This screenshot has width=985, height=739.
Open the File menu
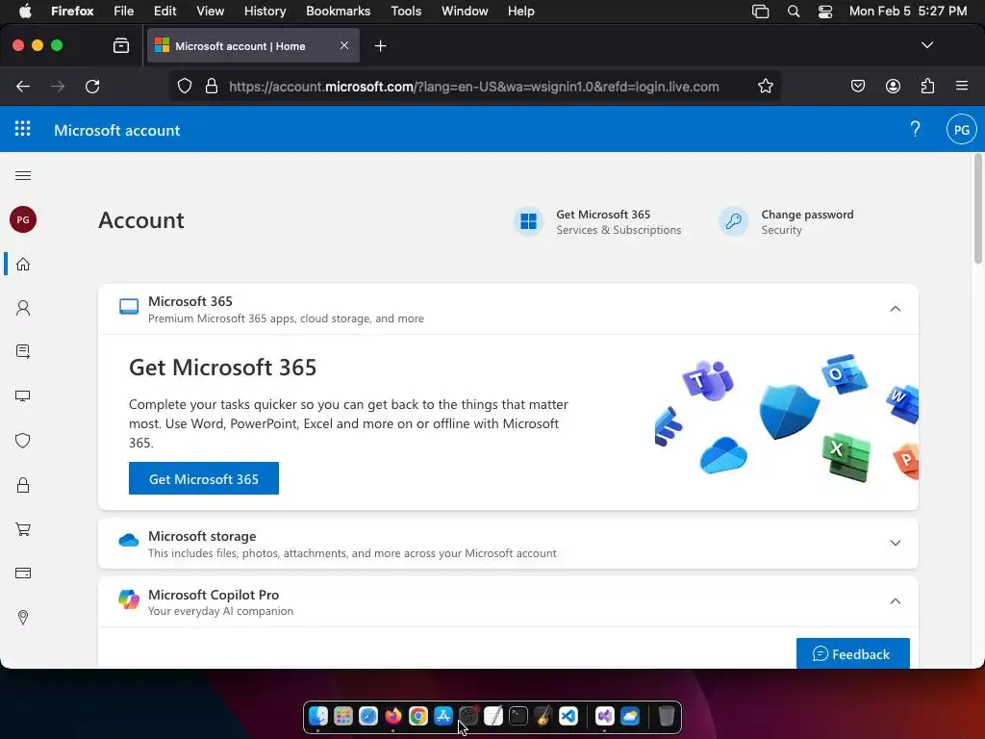point(123,11)
